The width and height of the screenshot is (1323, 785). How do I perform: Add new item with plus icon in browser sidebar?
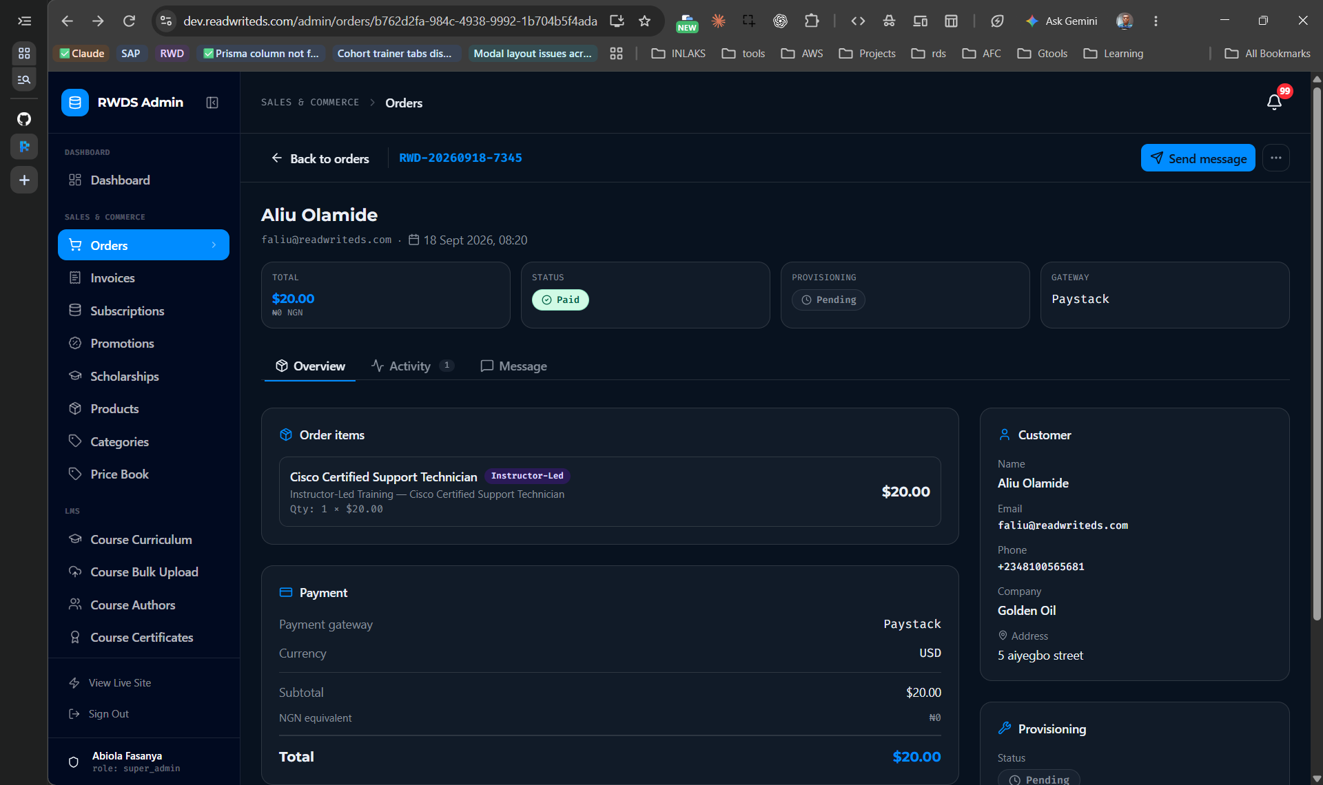24,180
